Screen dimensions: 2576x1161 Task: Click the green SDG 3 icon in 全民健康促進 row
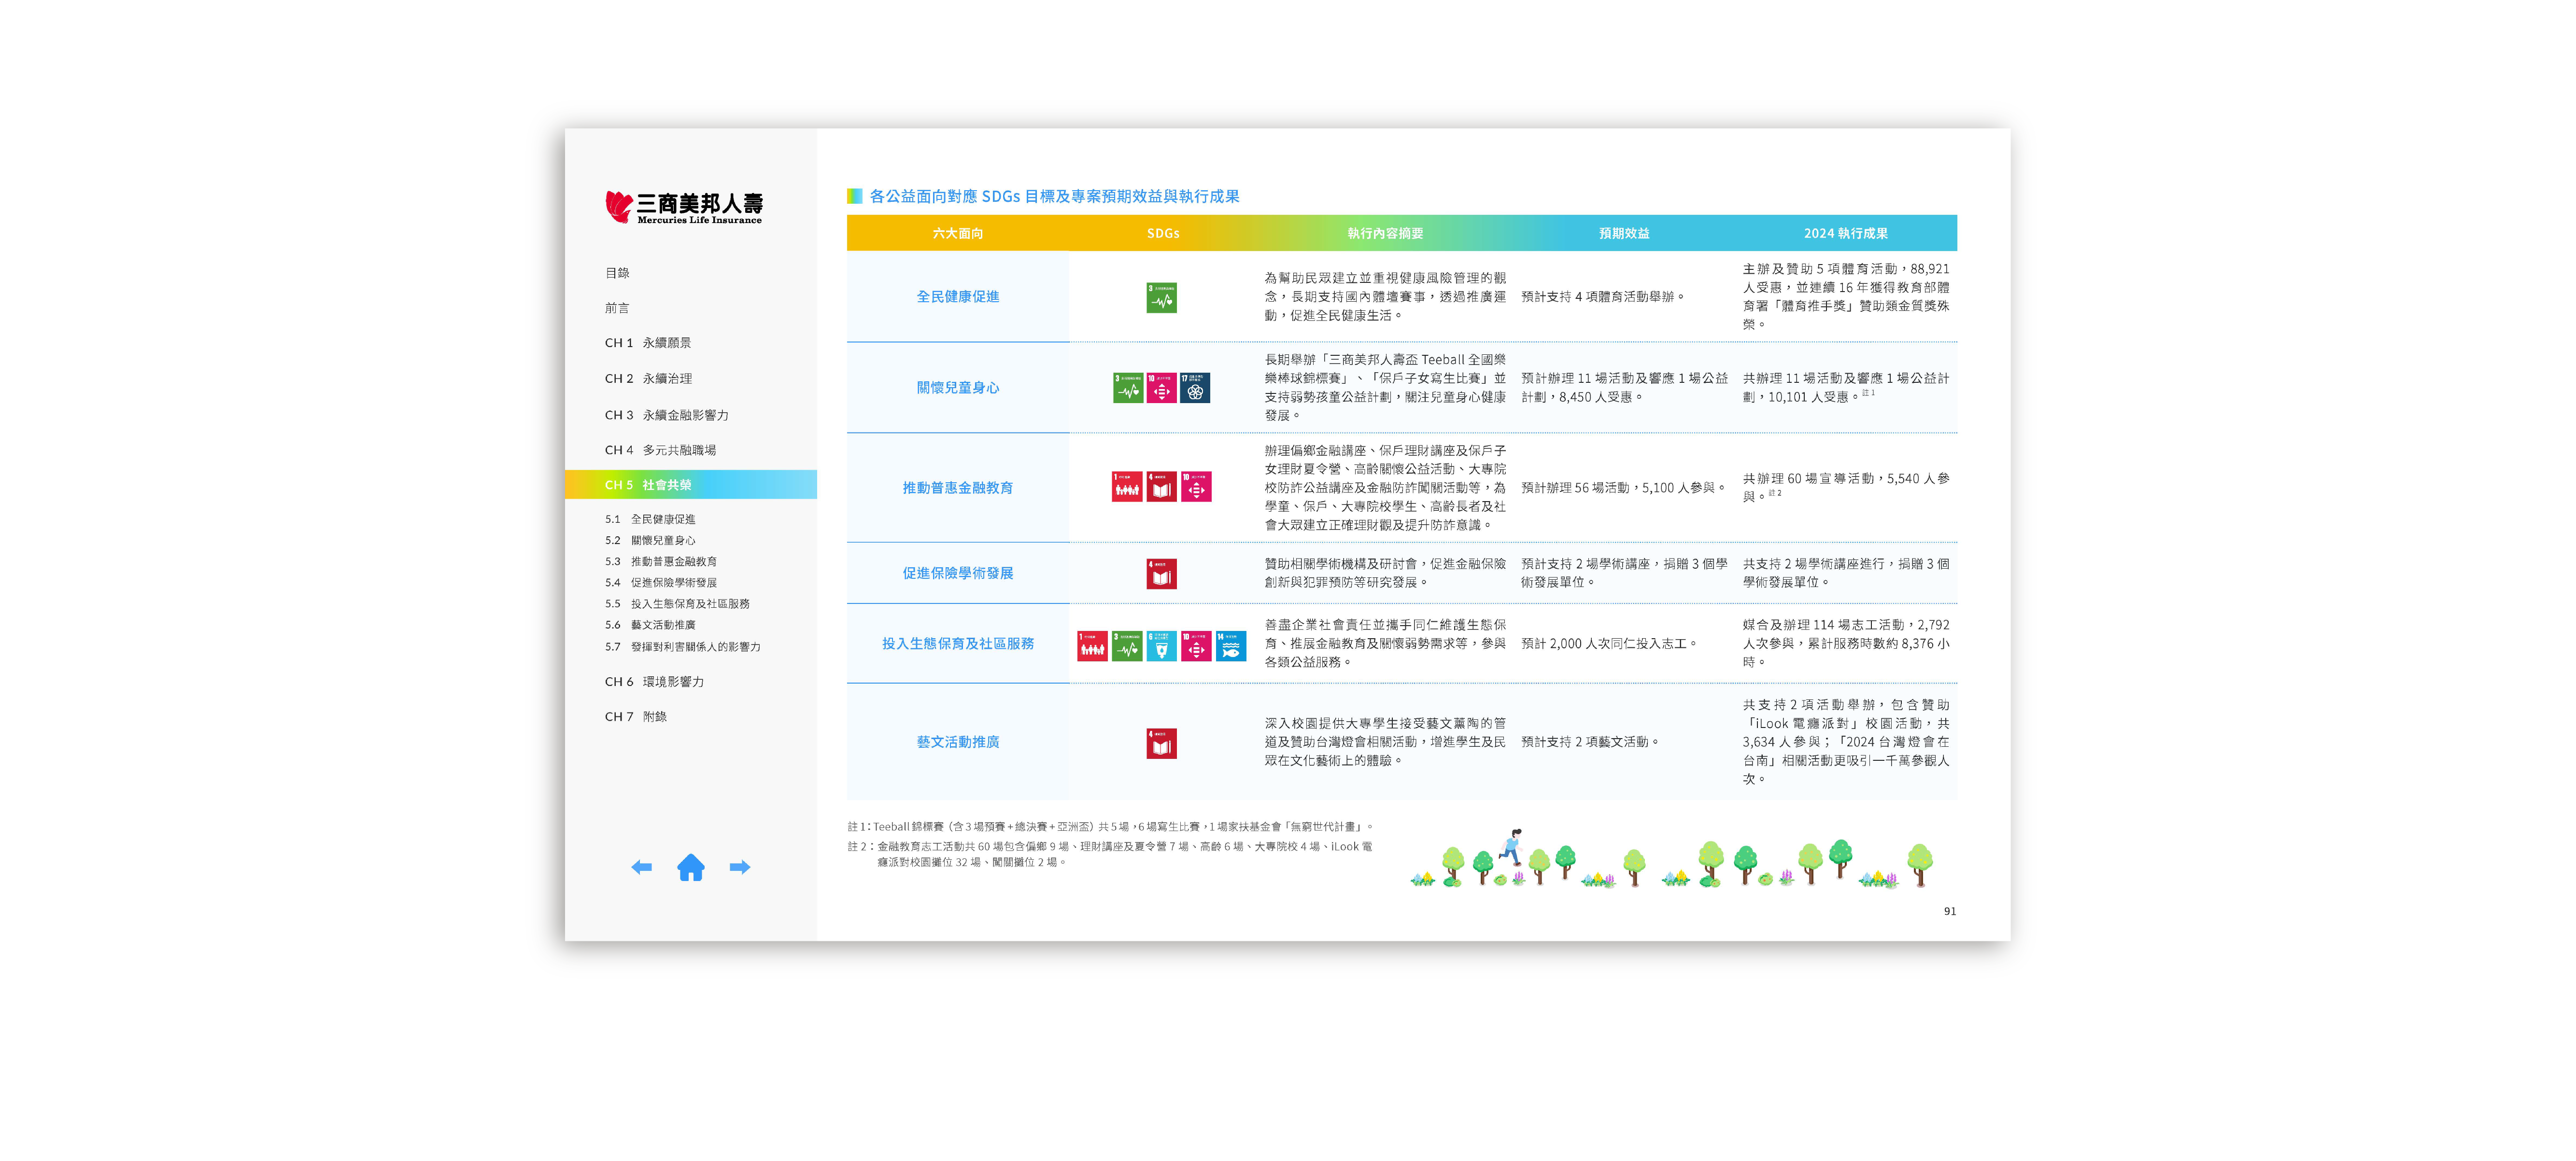coord(1161,298)
